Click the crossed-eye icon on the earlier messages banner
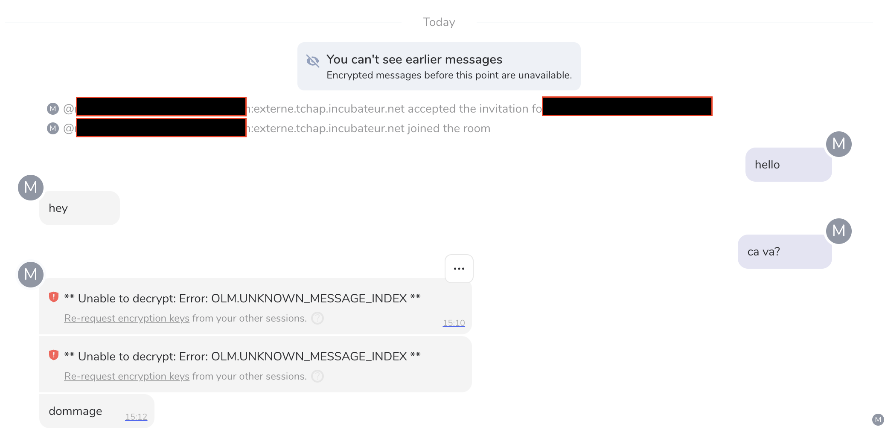Screen dimensions: 885x441 pos(312,61)
